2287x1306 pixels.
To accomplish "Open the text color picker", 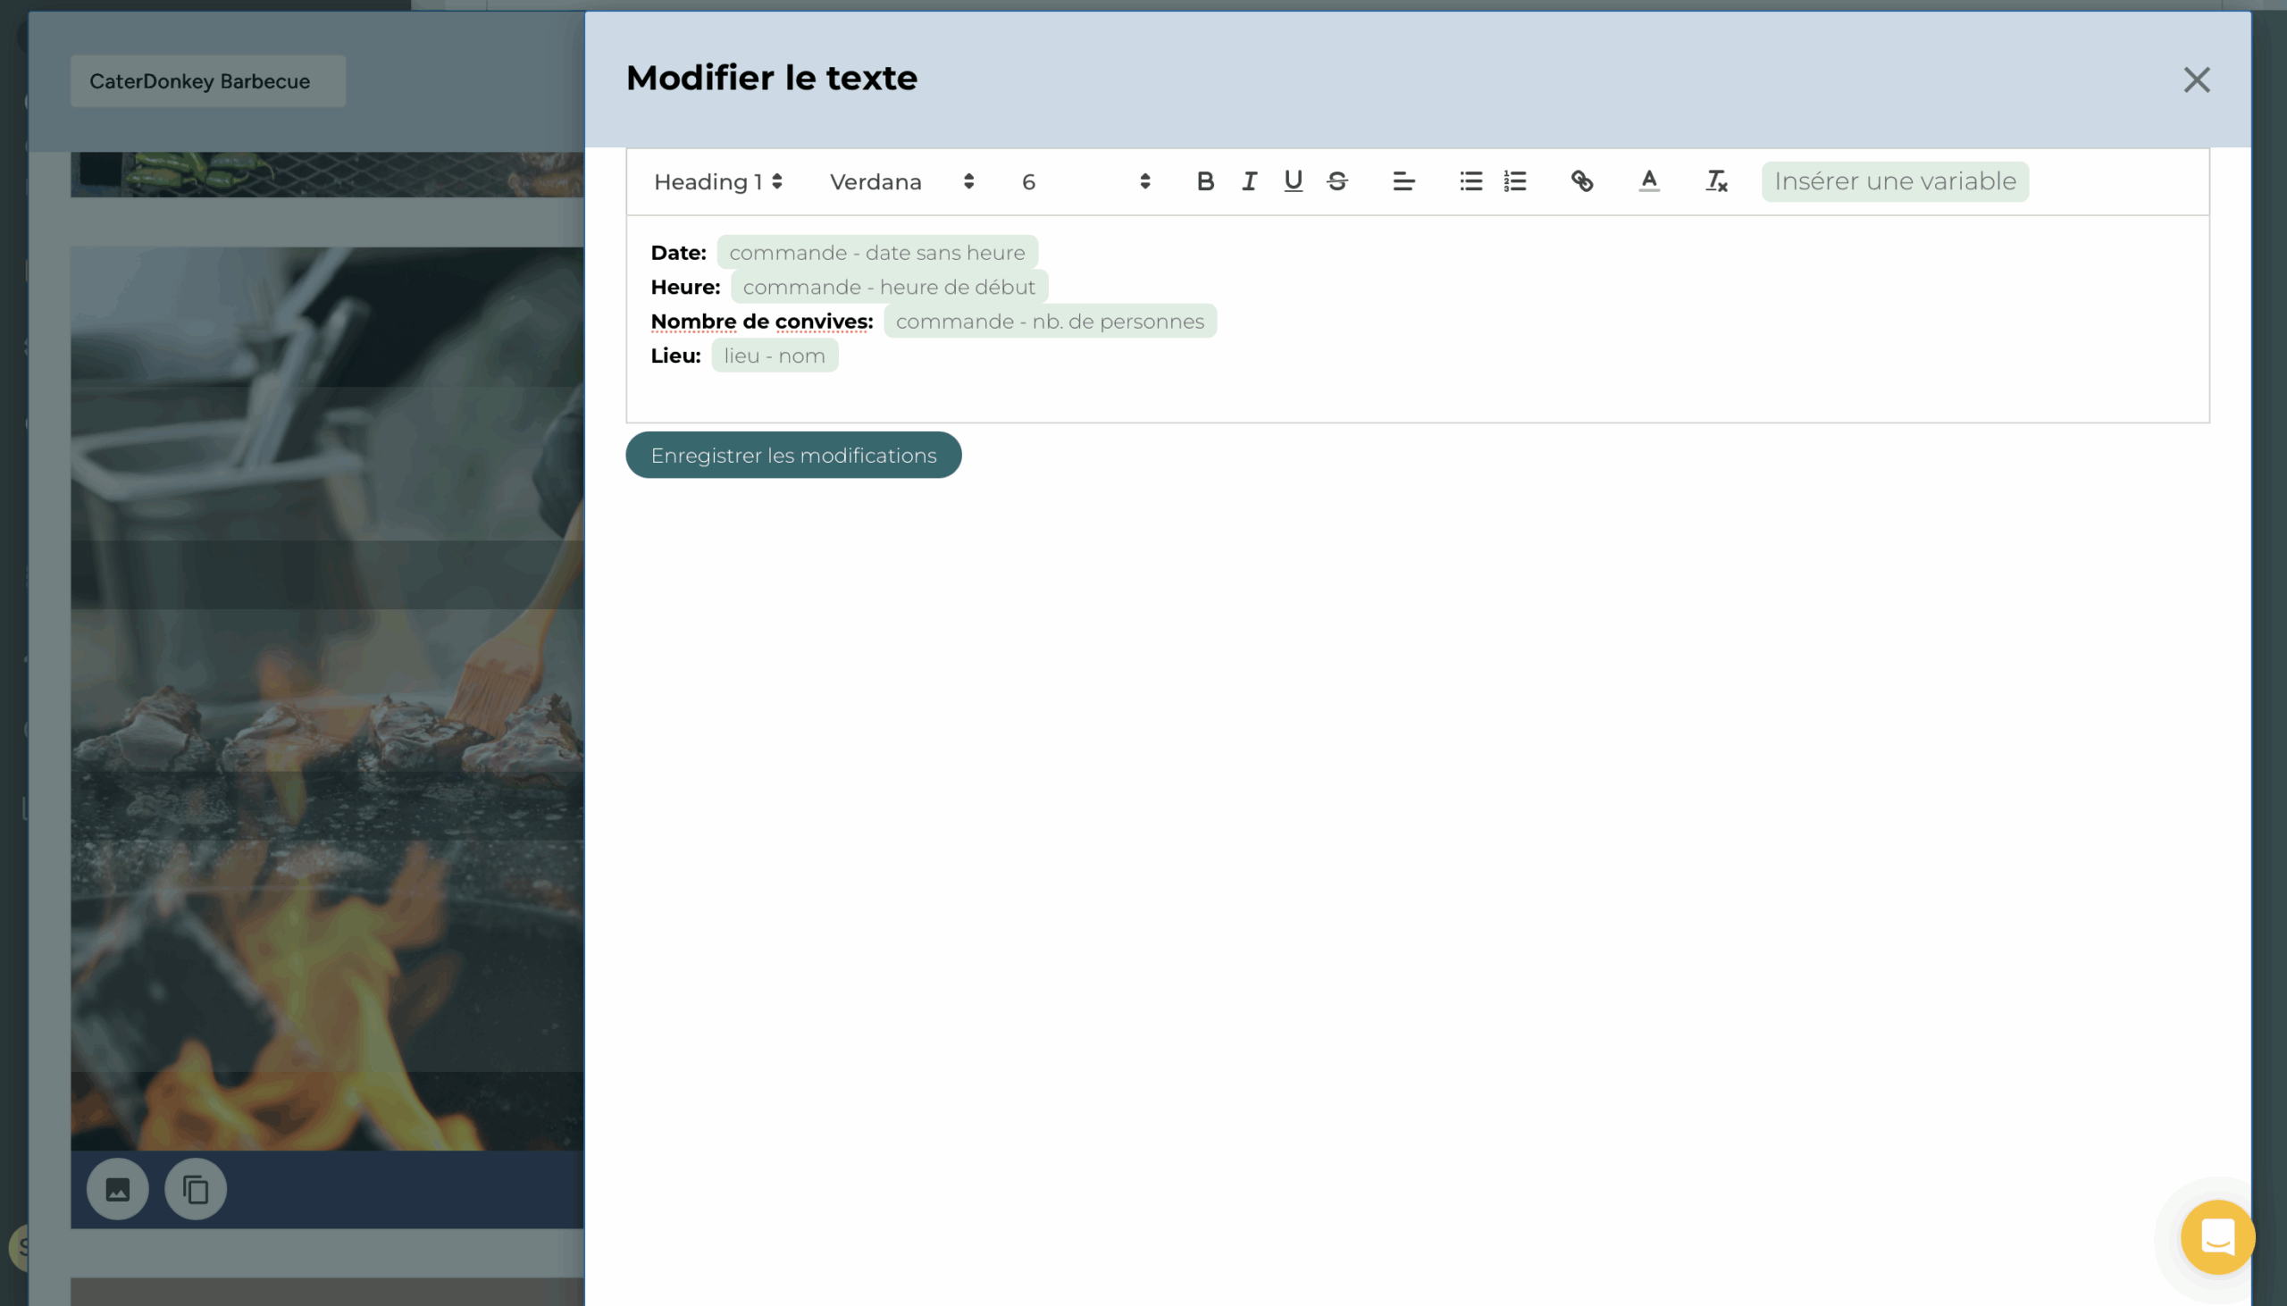I will point(1648,181).
